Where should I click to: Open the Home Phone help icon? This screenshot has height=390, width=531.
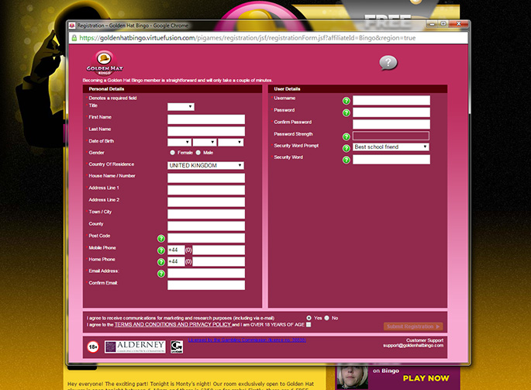[x=161, y=262]
